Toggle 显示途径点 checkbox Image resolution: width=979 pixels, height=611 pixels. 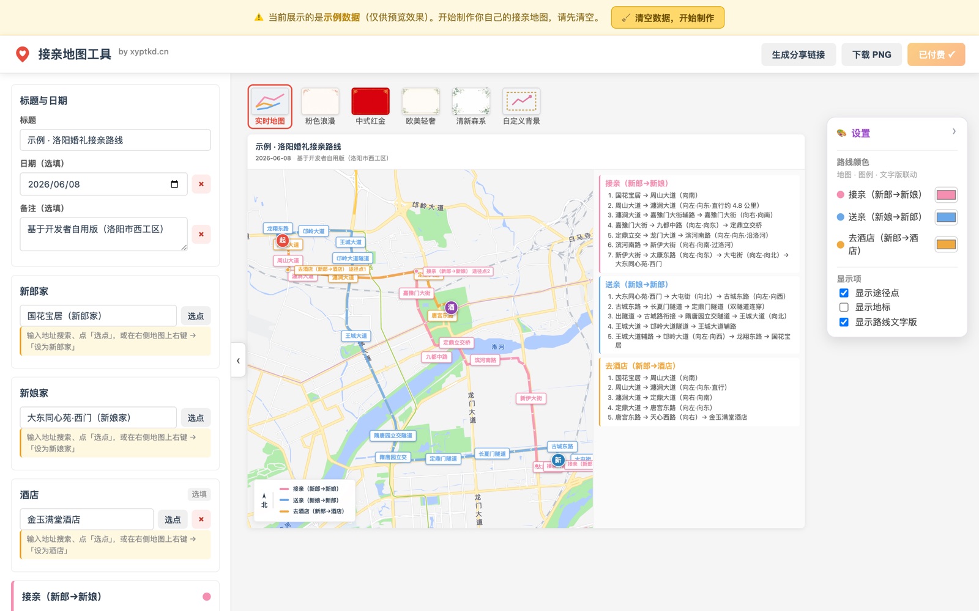click(844, 293)
